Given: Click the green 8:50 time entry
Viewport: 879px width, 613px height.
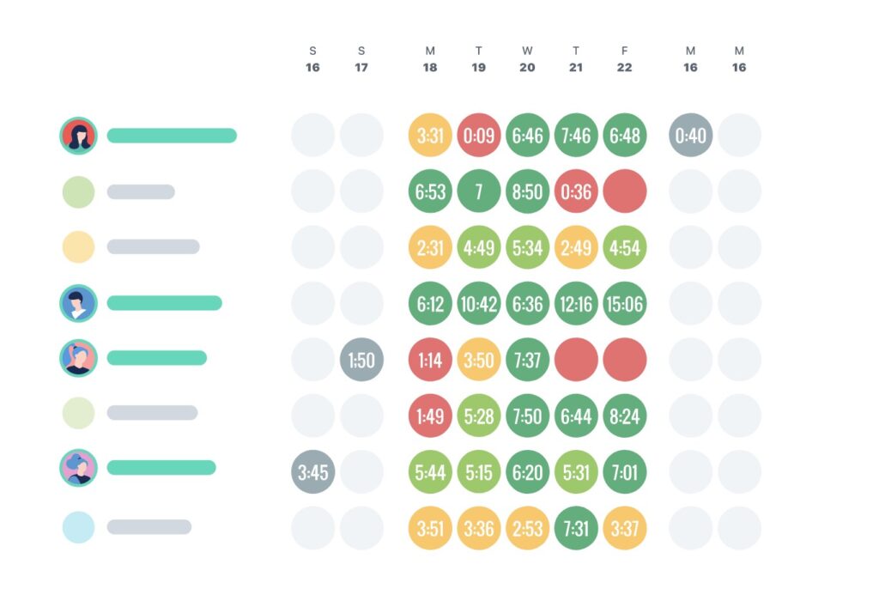Looking at the screenshot, I should (527, 191).
